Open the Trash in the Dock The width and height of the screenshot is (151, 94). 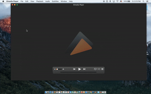[105, 92]
